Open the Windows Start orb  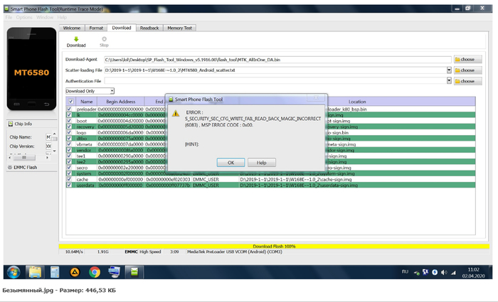tap(14, 272)
